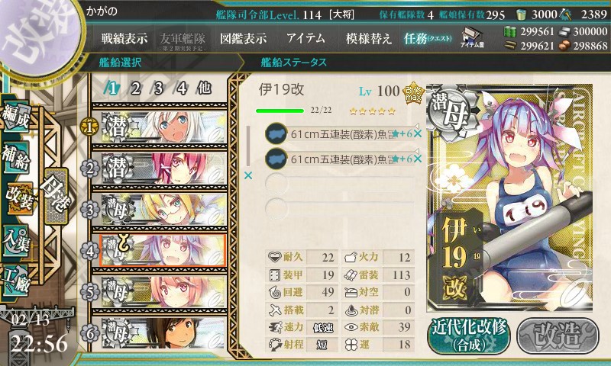Image resolution: width=611 pixels, height=366 pixels.
Task: Open the 補給 resupply icon
Action: 16,158
